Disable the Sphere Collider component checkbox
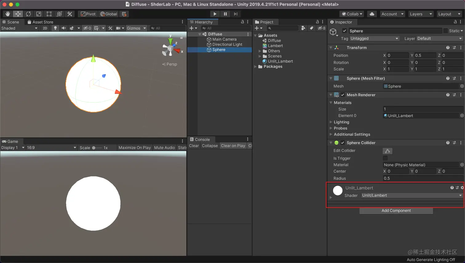Viewport: 465px width, 263px height. click(343, 143)
